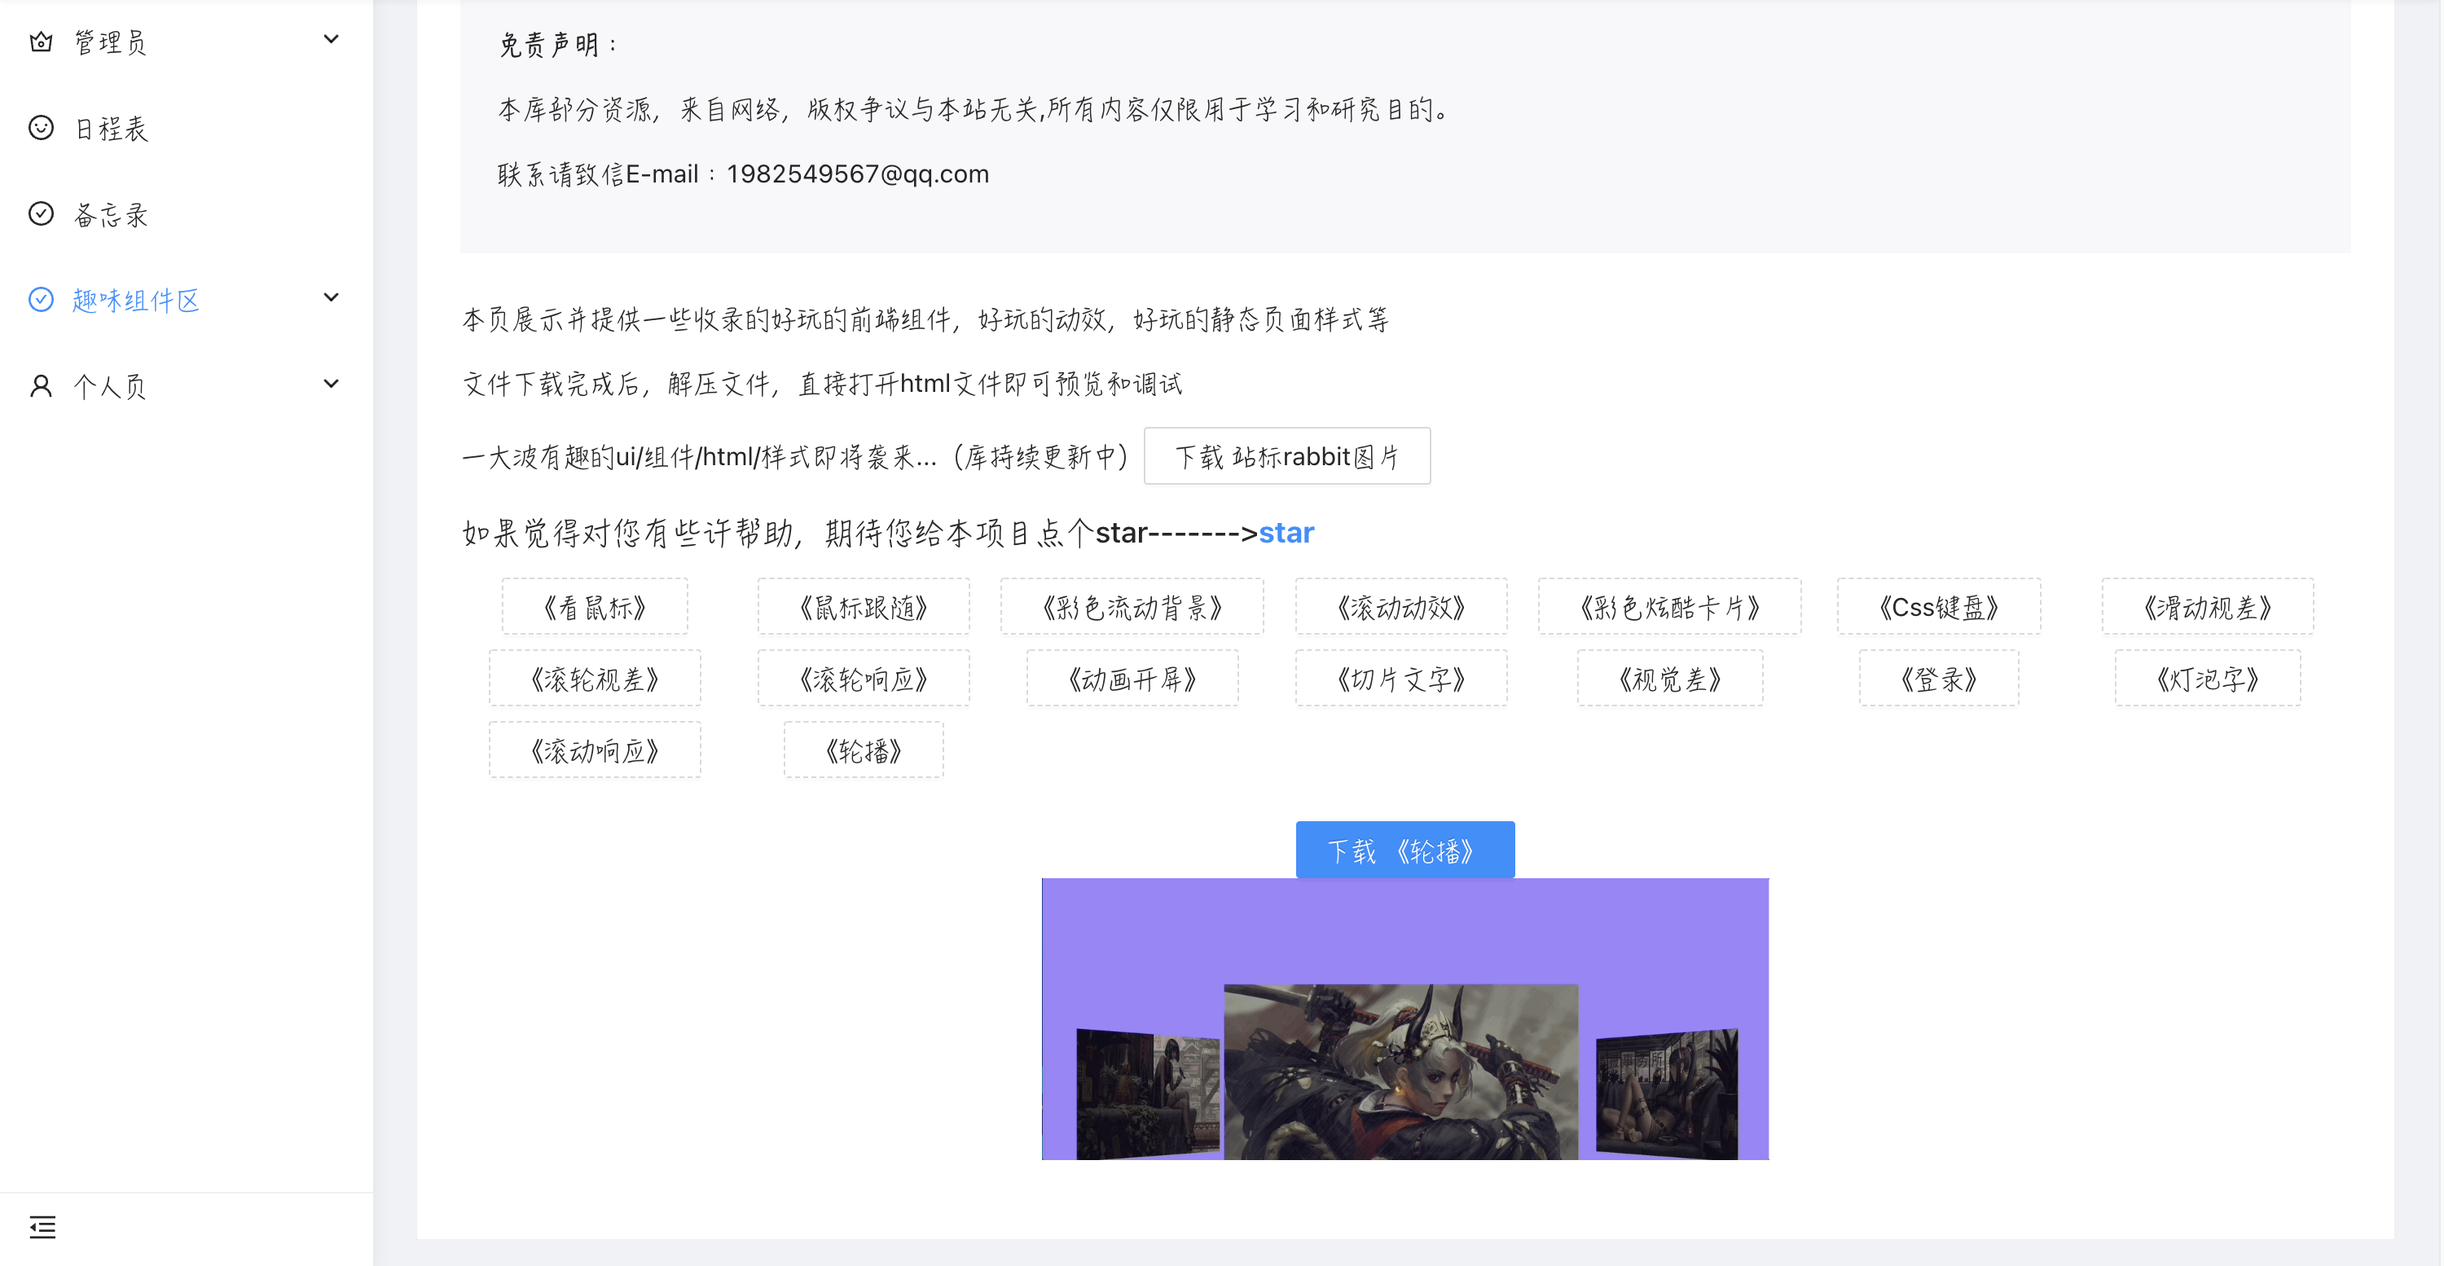Open the 备忘录 menu item
This screenshot has width=2444, height=1266.
click(x=111, y=215)
